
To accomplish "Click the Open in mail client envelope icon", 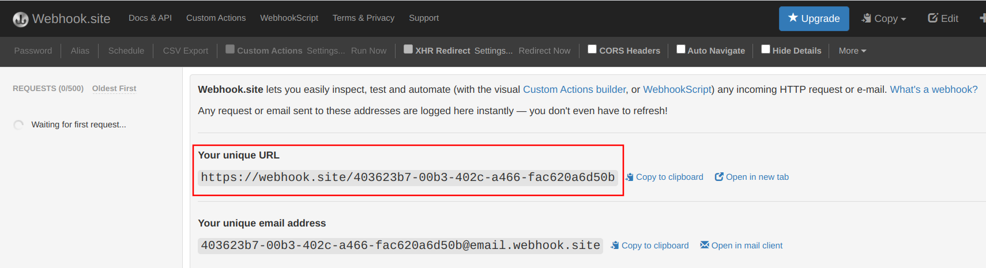I will click(x=704, y=245).
